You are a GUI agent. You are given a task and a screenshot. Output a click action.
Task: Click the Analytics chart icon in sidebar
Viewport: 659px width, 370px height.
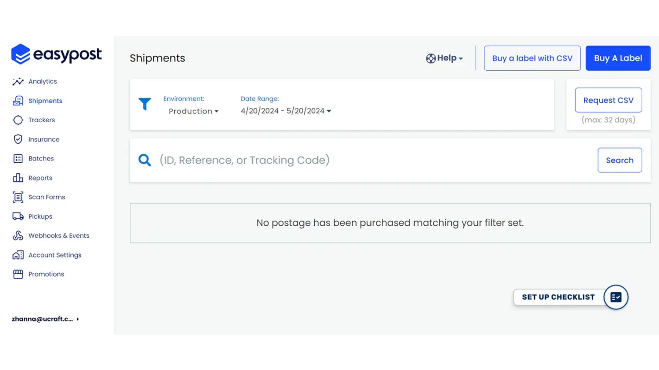[18, 81]
